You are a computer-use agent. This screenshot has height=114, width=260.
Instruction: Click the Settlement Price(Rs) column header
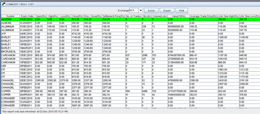pyautogui.click(x=114, y=16)
